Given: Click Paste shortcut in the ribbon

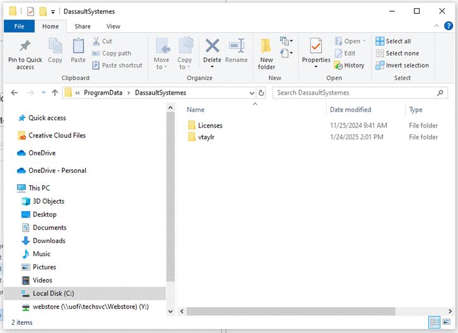Looking at the screenshot, I should pyautogui.click(x=117, y=66).
